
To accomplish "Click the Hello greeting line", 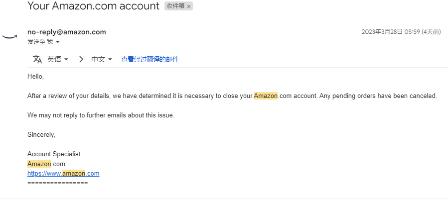I will coord(35,77).
